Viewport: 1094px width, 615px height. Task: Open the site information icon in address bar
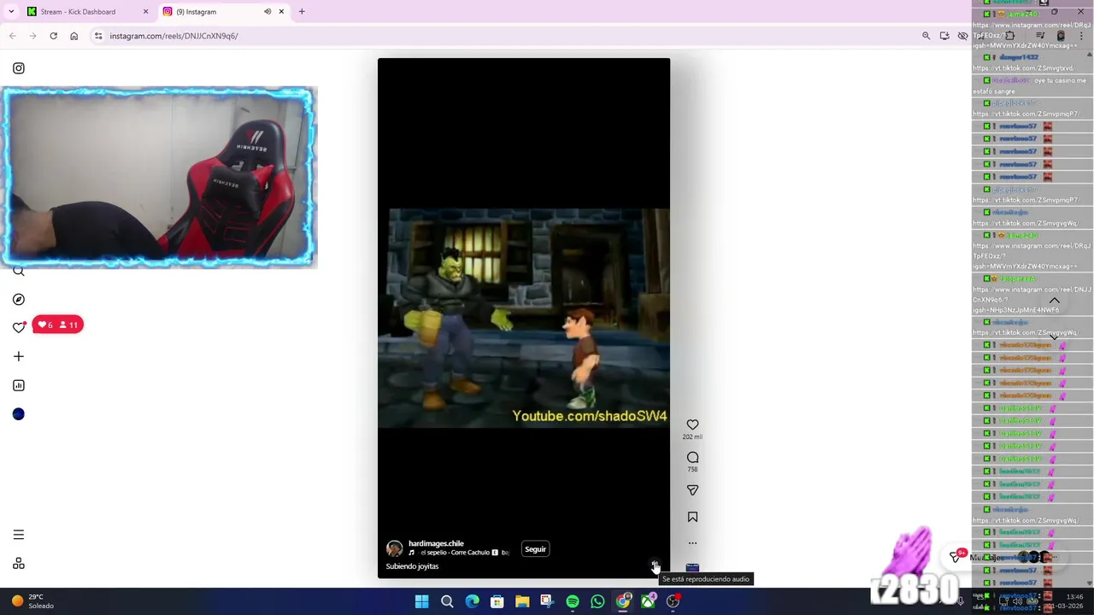pos(98,36)
